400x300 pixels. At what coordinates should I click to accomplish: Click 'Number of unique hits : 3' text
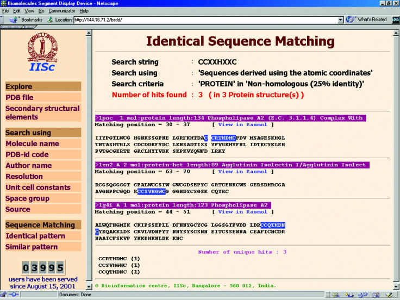(242, 252)
